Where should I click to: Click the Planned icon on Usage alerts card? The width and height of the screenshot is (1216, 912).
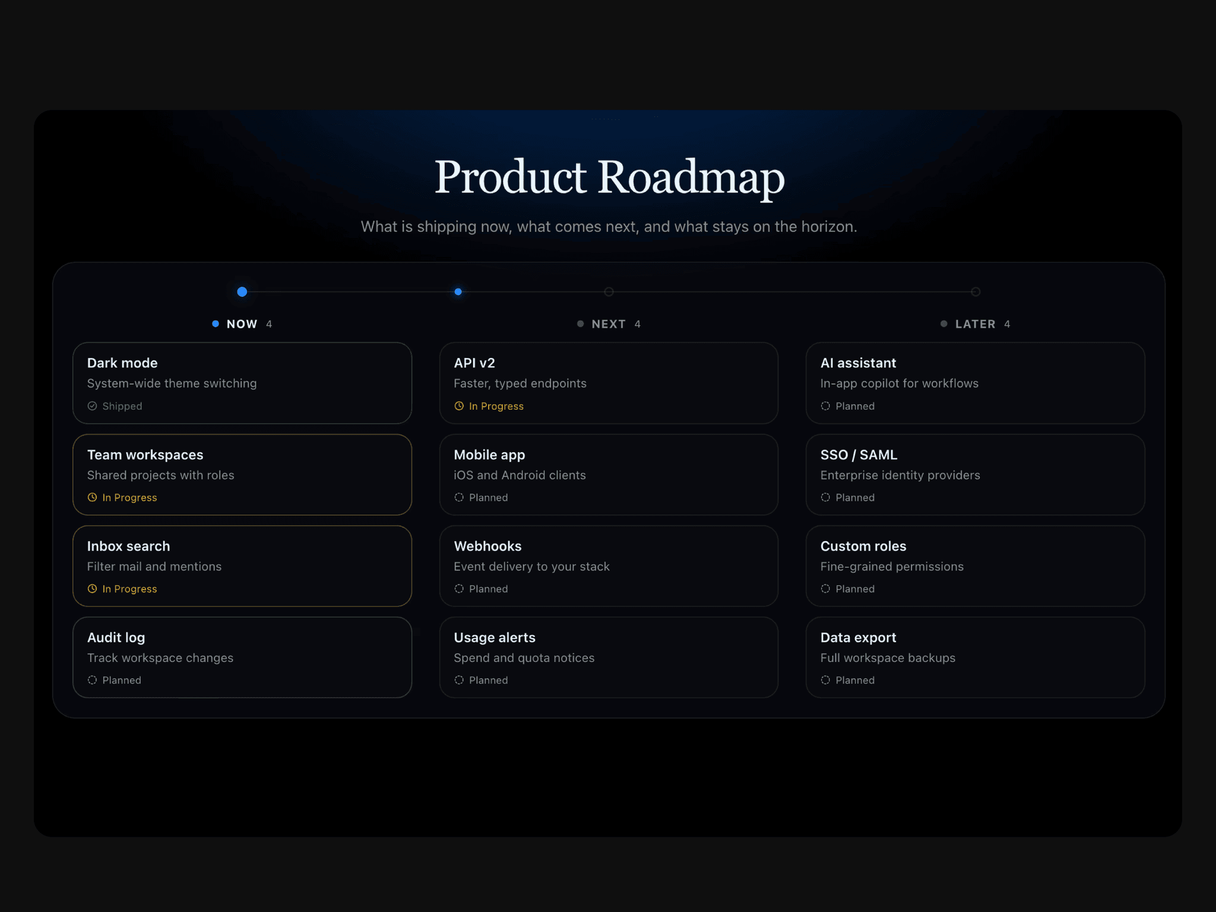[x=459, y=680]
